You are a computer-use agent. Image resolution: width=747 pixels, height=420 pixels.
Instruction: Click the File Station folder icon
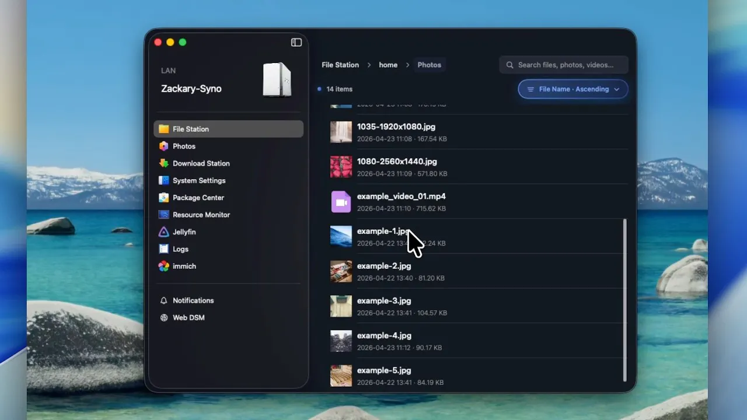[x=164, y=129]
